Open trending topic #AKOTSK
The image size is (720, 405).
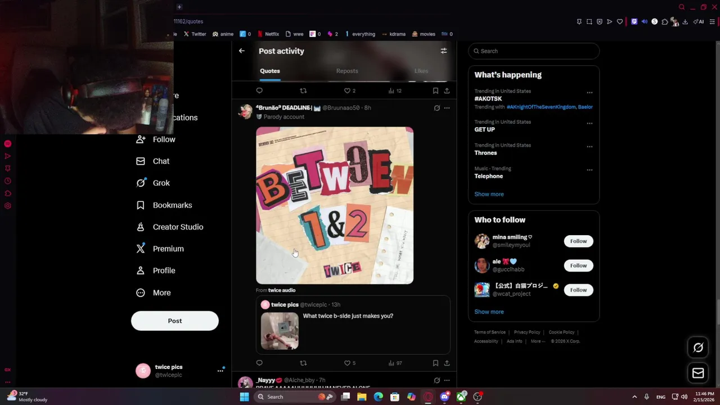(488, 98)
